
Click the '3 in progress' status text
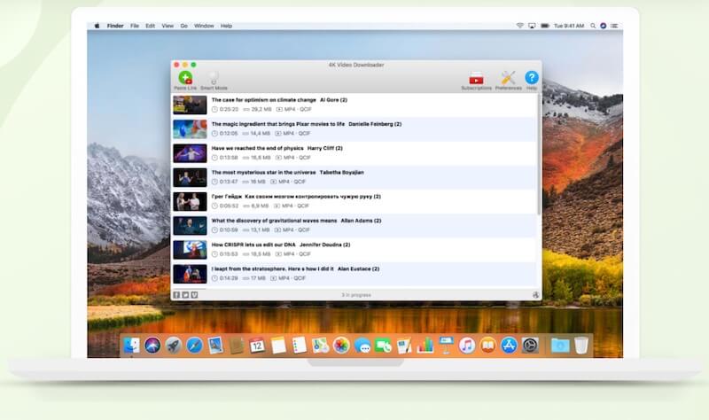click(x=356, y=295)
